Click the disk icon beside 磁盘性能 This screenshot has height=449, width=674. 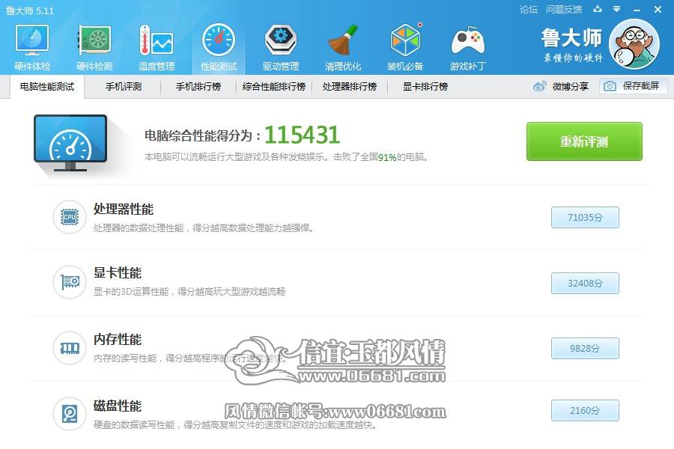70,413
